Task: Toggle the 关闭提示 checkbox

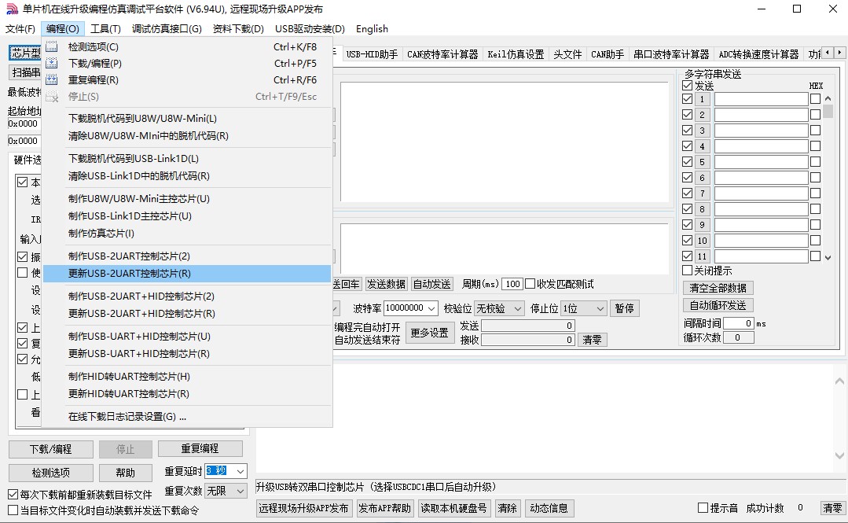Action: point(688,271)
